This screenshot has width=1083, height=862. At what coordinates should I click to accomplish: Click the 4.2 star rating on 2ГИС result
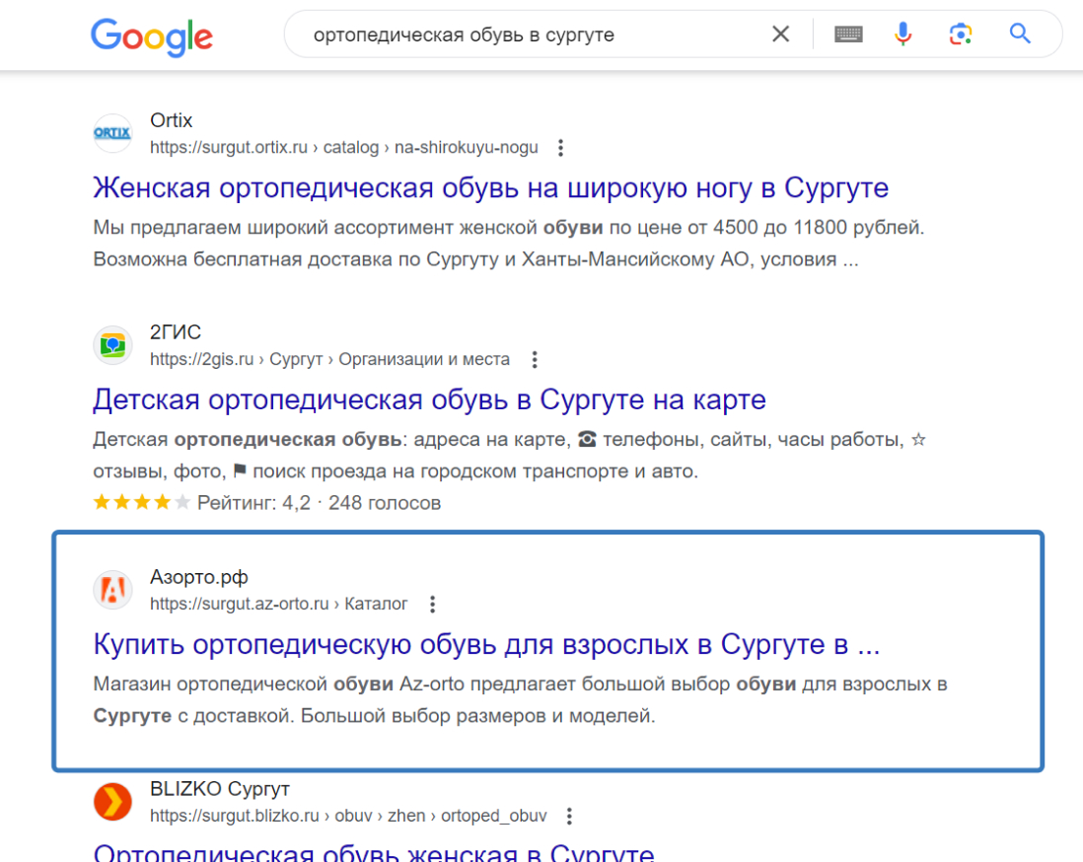point(140,502)
